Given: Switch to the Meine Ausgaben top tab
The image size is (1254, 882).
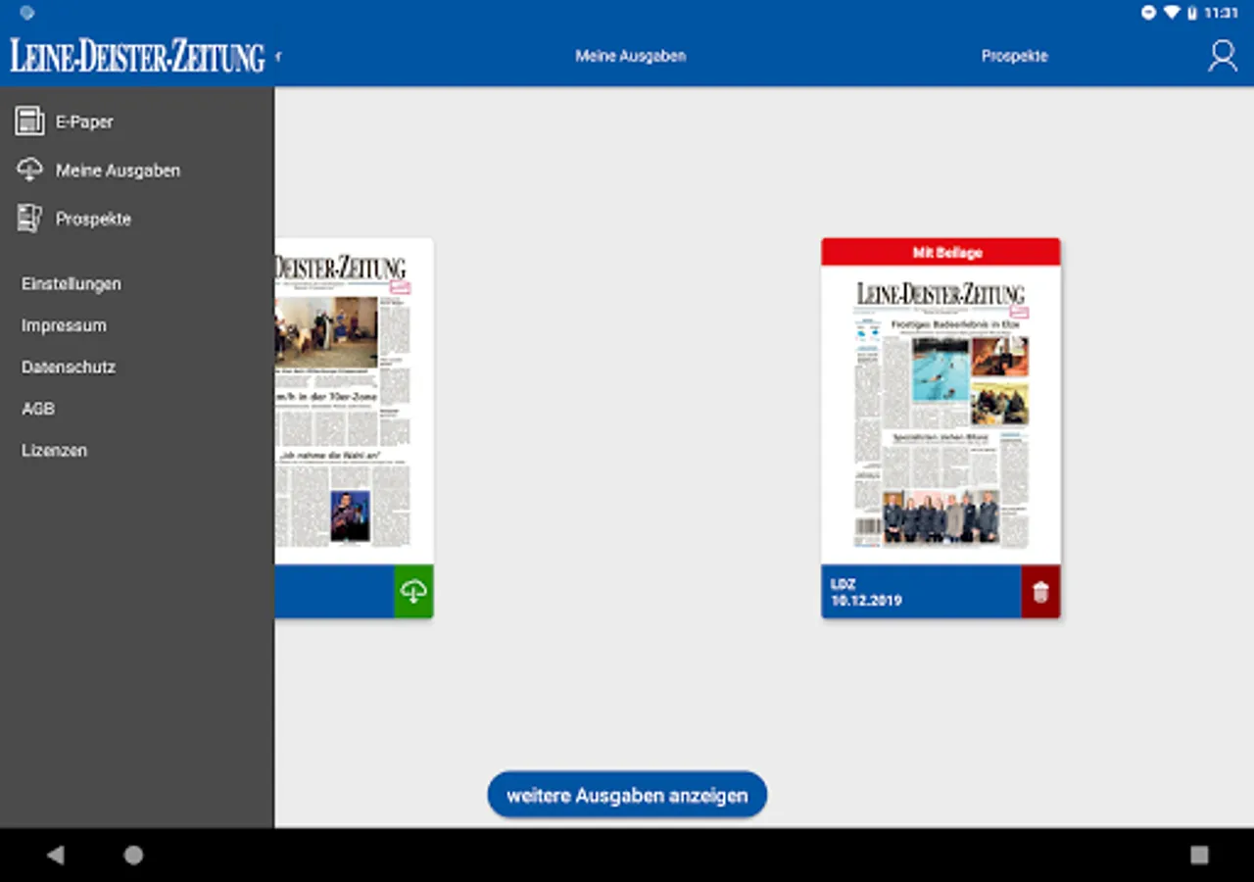Looking at the screenshot, I should point(630,56).
